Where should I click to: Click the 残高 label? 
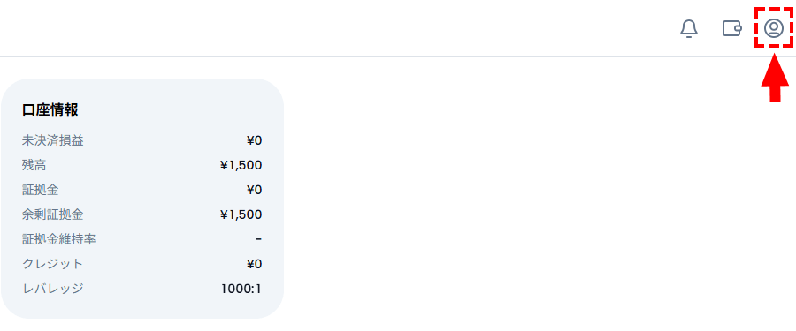pyautogui.click(x=34, y=165)
